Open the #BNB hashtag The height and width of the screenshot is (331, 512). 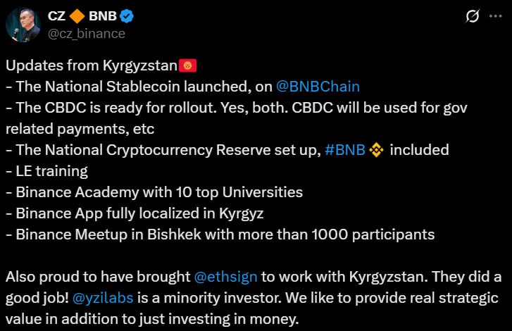pos(344,150)
